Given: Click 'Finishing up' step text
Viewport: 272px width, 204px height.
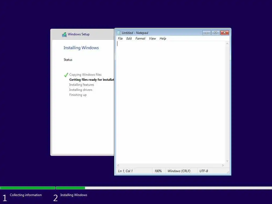Looking at the screenshot, I should pyautogui.click(x=78, y=95).
